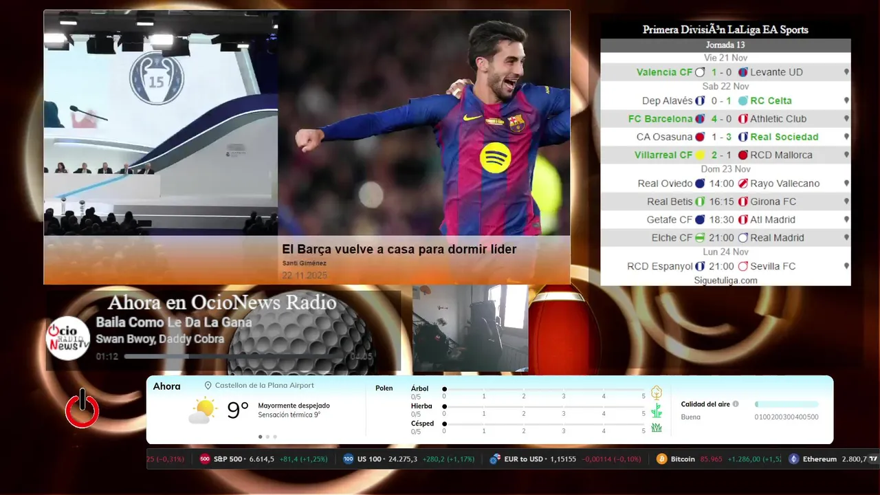Click the 9° temperature reading

tap(238, 410)
